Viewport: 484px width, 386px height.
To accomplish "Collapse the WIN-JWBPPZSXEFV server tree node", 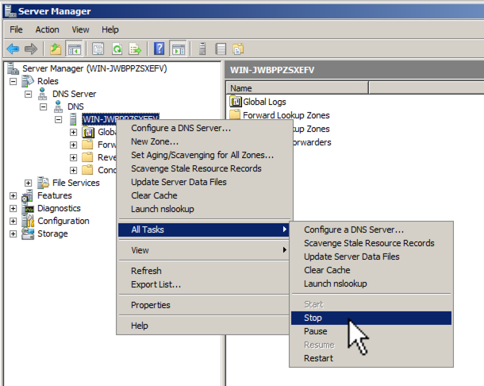I will (59, 120).
